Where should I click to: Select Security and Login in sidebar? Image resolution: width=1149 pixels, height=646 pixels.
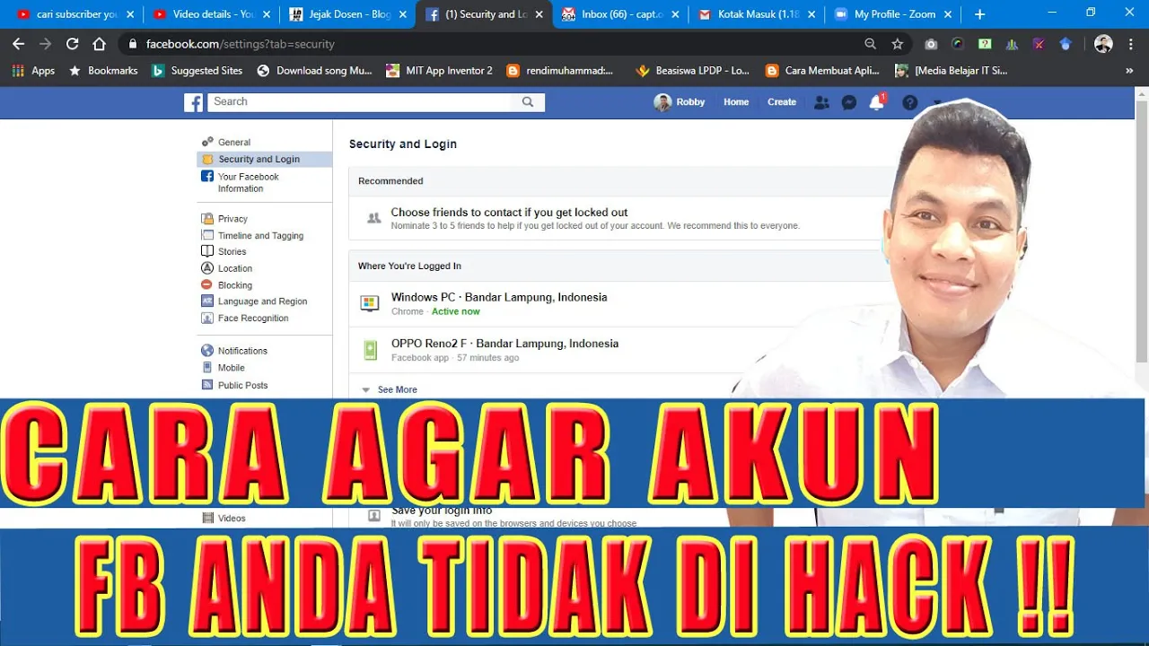pyautogui.click(x=264, y=159)
